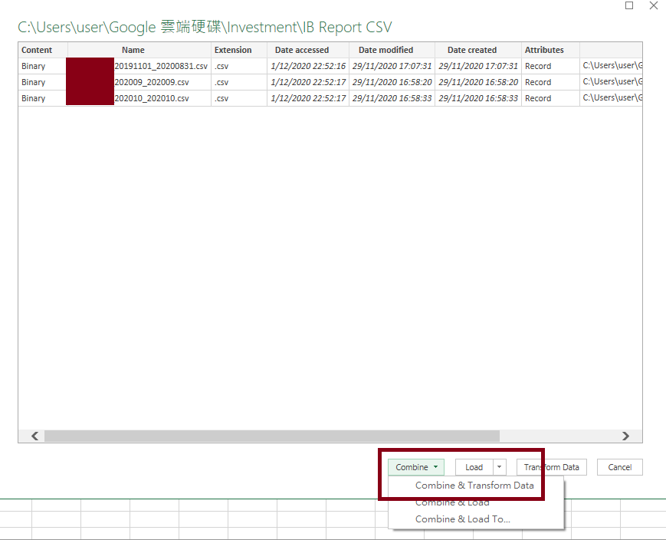Click the horizontal scrollbar thumb
Screen dimensions: 666x540
click(272, 436)
